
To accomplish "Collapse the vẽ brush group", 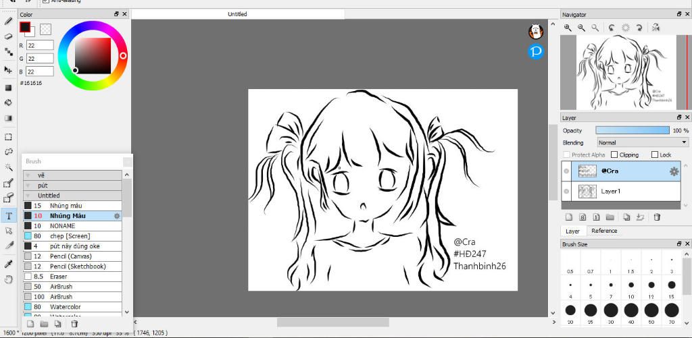I will 28,175.
